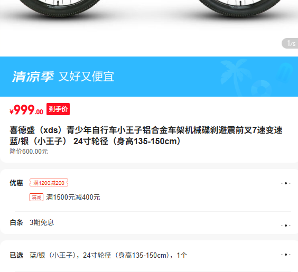Open more options in the 已选 row
This screenshot has height=272, width=298.
click(x=286, y=255)
